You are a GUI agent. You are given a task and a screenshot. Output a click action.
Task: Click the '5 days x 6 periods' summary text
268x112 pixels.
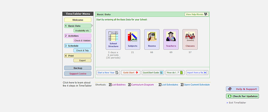tap(113, 55)
